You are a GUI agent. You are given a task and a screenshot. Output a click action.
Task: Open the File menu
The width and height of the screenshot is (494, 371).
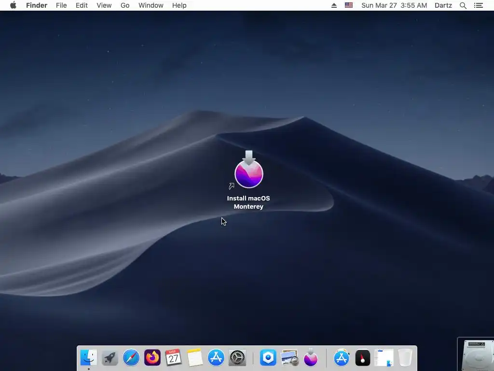61,5
